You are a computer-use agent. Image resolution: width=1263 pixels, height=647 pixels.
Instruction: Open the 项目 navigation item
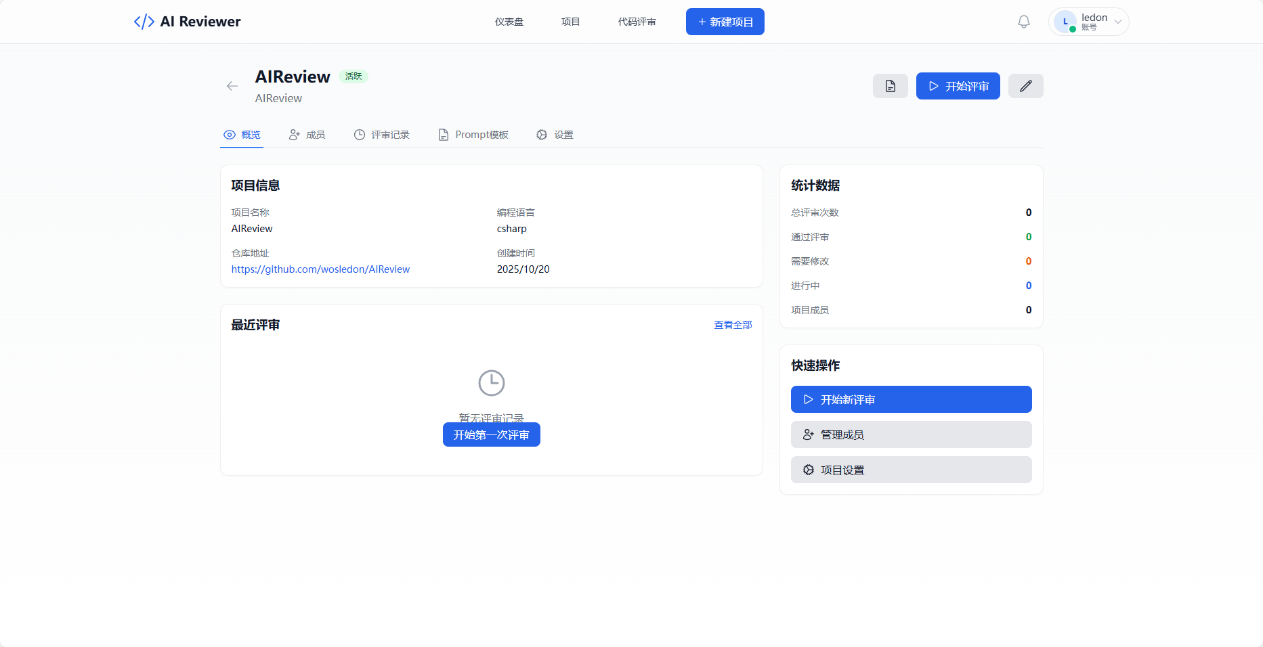coord(571,22)
